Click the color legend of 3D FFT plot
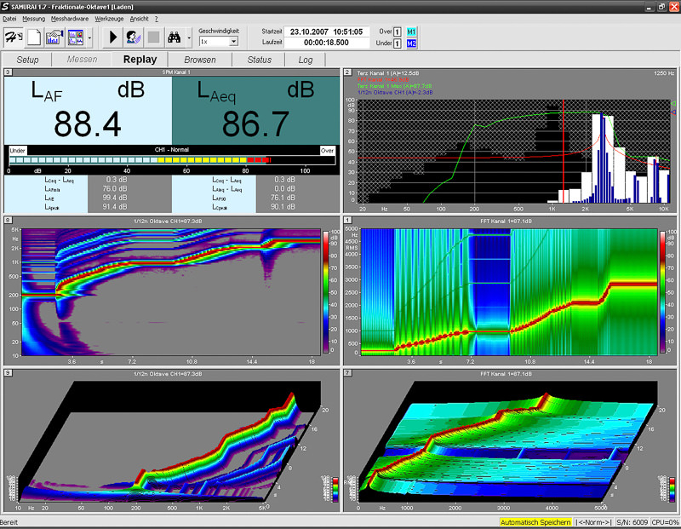681x529 pixels. pos(672,490)
